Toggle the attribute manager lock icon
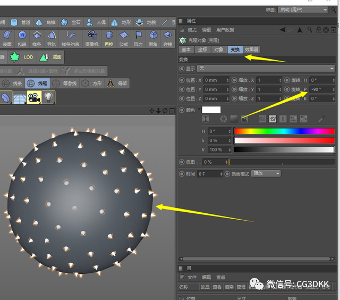The height and width of the screenshot is (300, 340). pos(319,30)
